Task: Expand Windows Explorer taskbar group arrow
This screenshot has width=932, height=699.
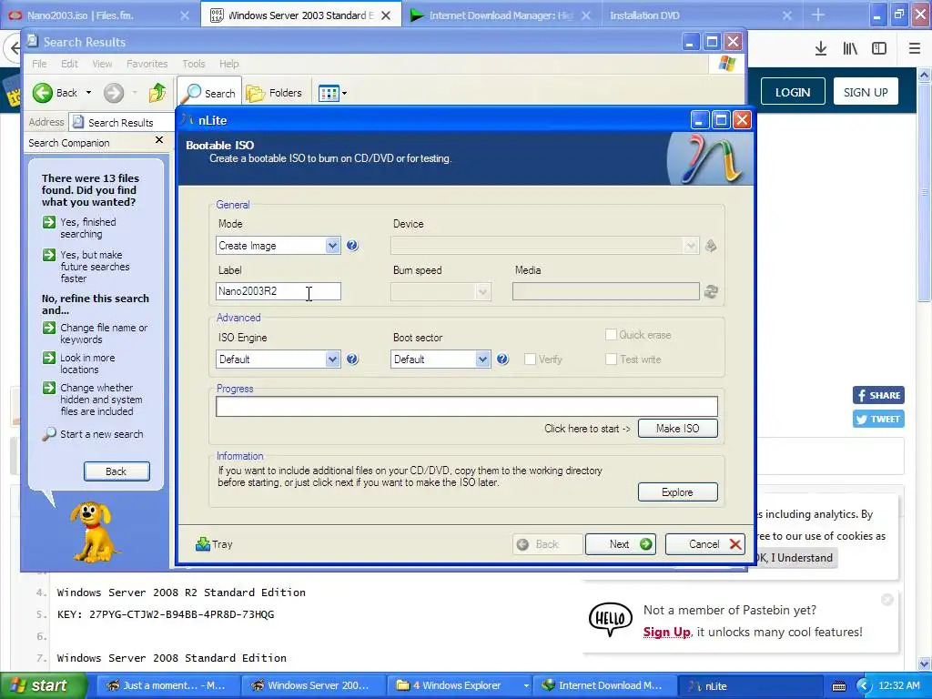Action: point(526,686)
